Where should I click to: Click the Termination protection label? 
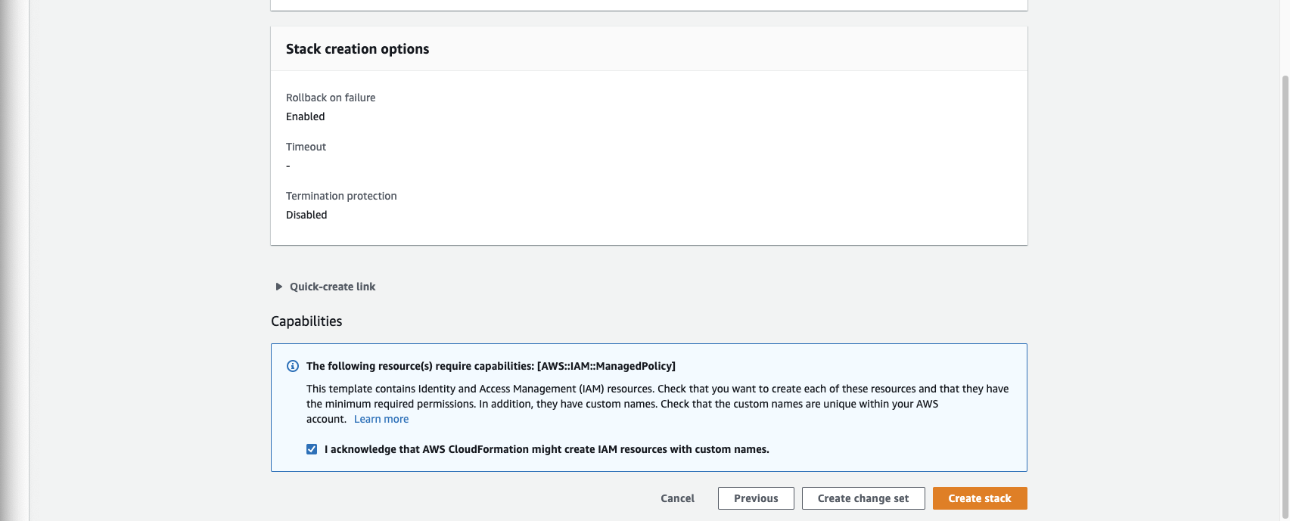[x=341, y=196]
